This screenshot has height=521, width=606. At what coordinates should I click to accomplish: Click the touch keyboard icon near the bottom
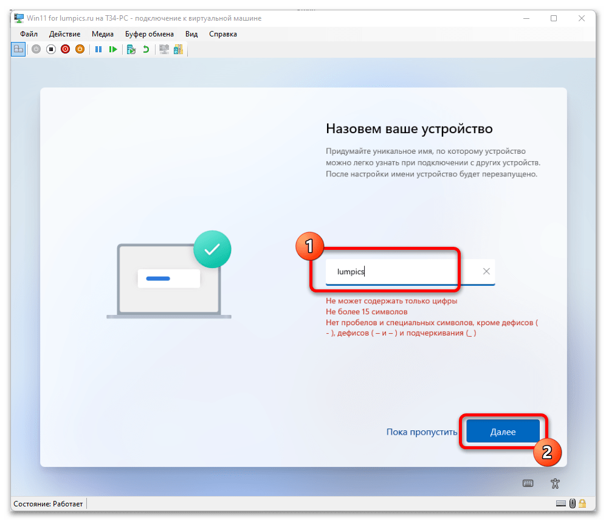pos(528,483)
